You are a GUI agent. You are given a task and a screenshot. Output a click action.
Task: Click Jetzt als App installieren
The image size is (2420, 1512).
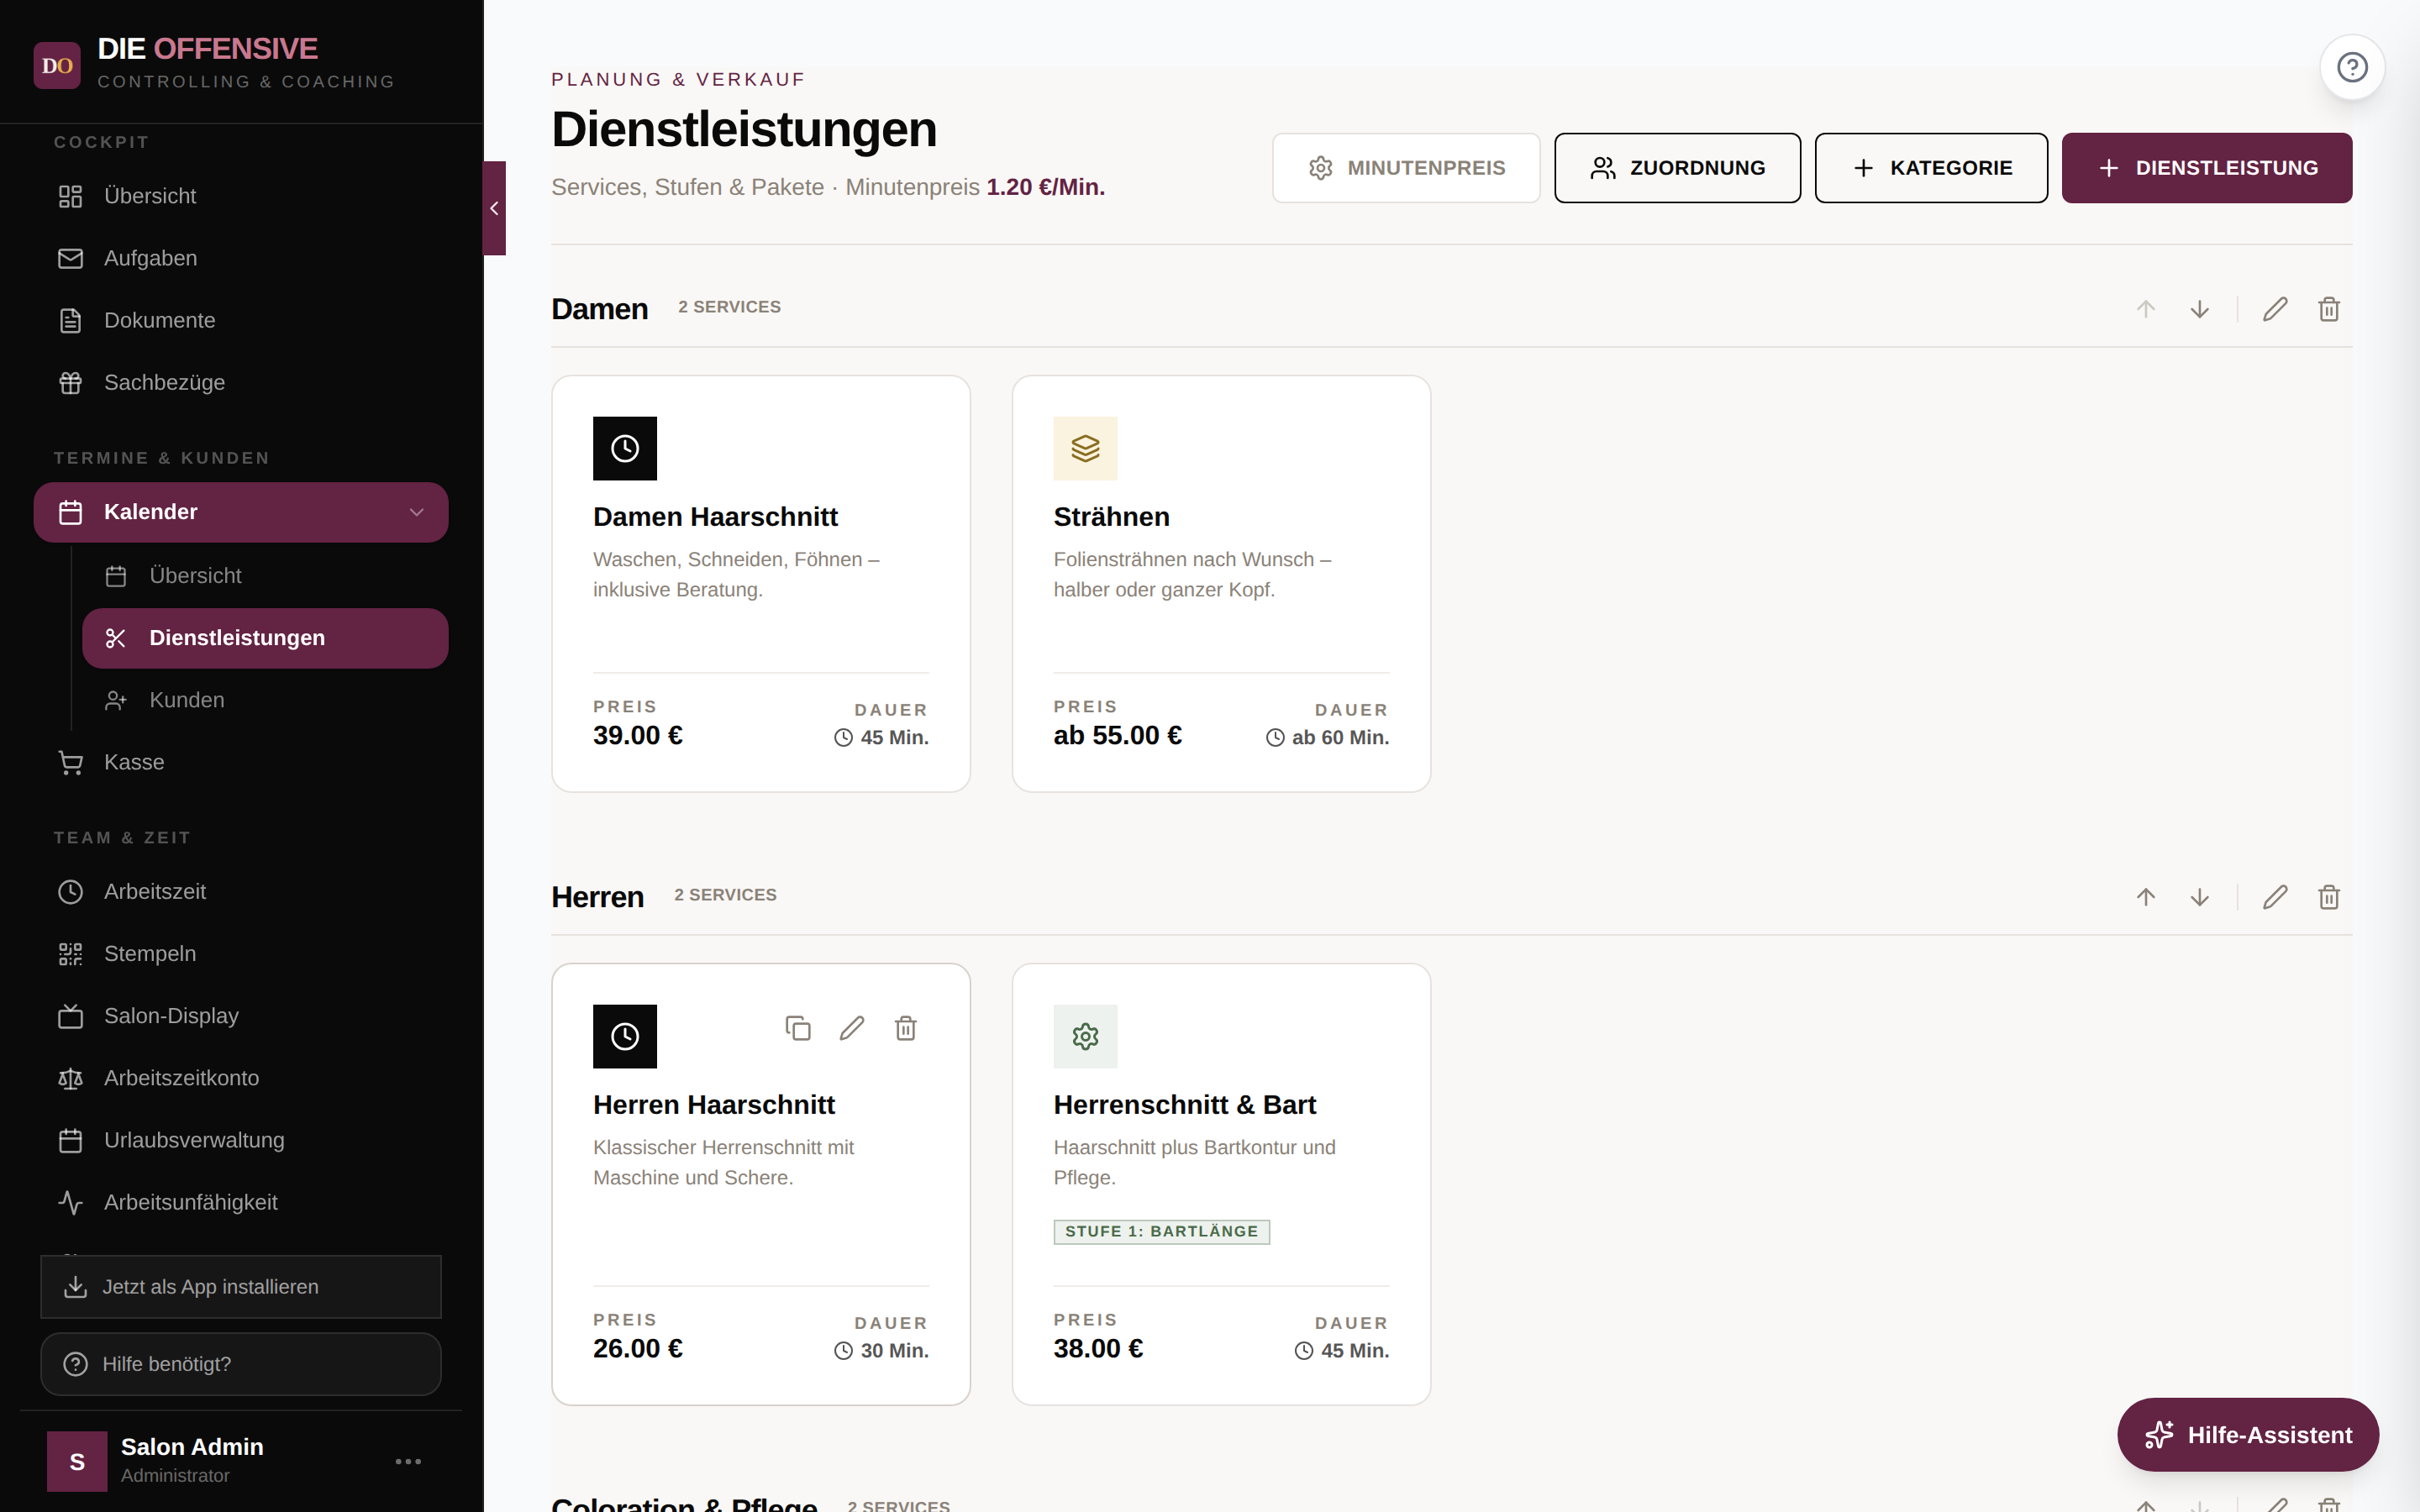241,1287
